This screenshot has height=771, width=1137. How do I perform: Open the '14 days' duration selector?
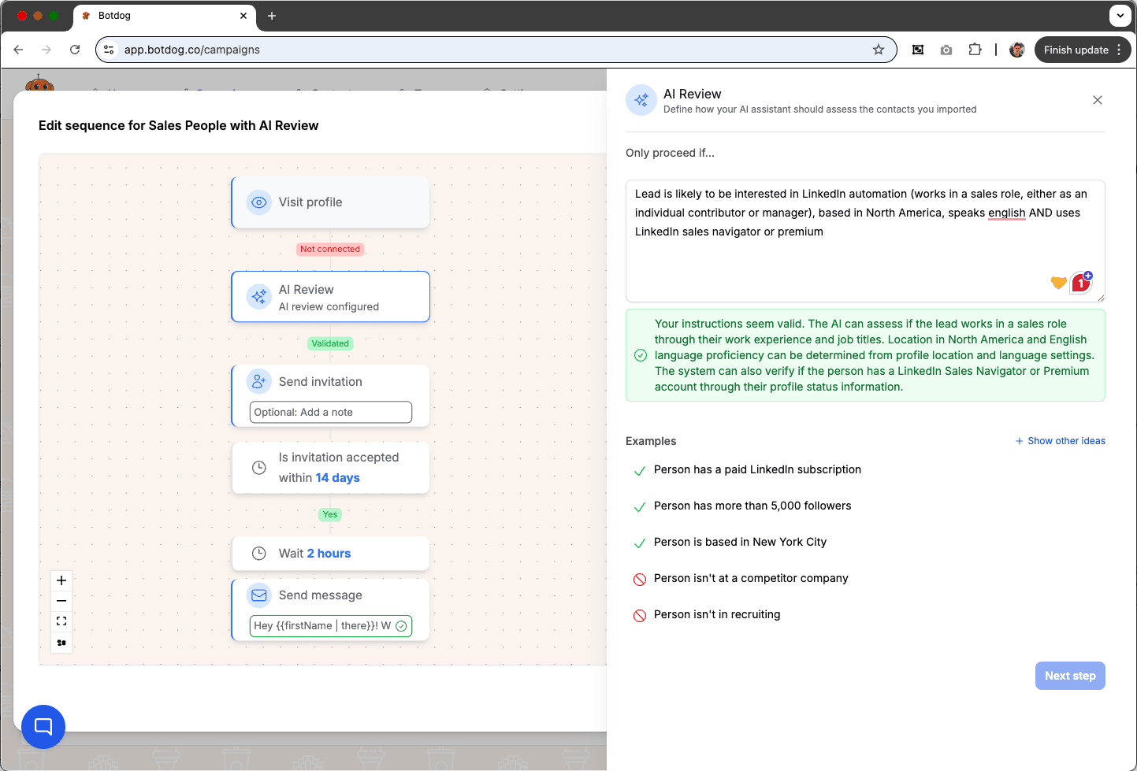pos(337,478)
